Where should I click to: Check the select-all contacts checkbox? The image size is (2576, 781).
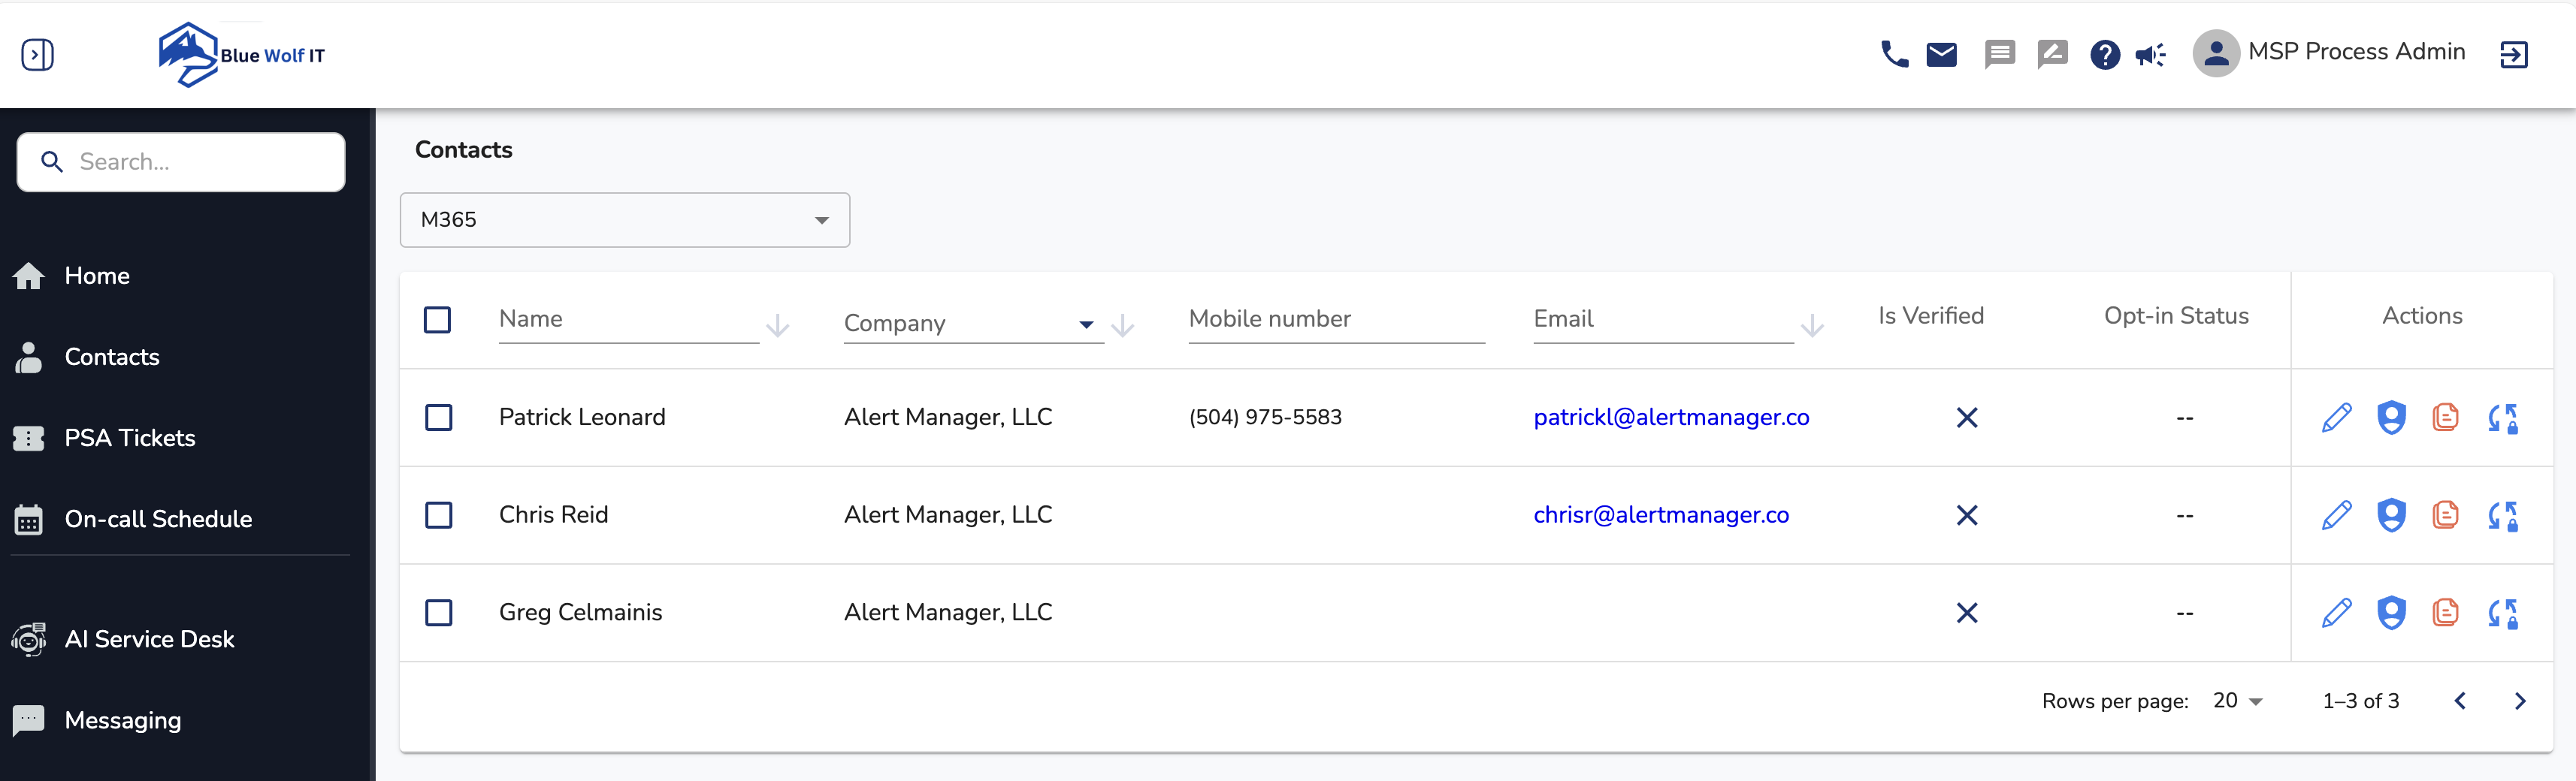[437, 320]
